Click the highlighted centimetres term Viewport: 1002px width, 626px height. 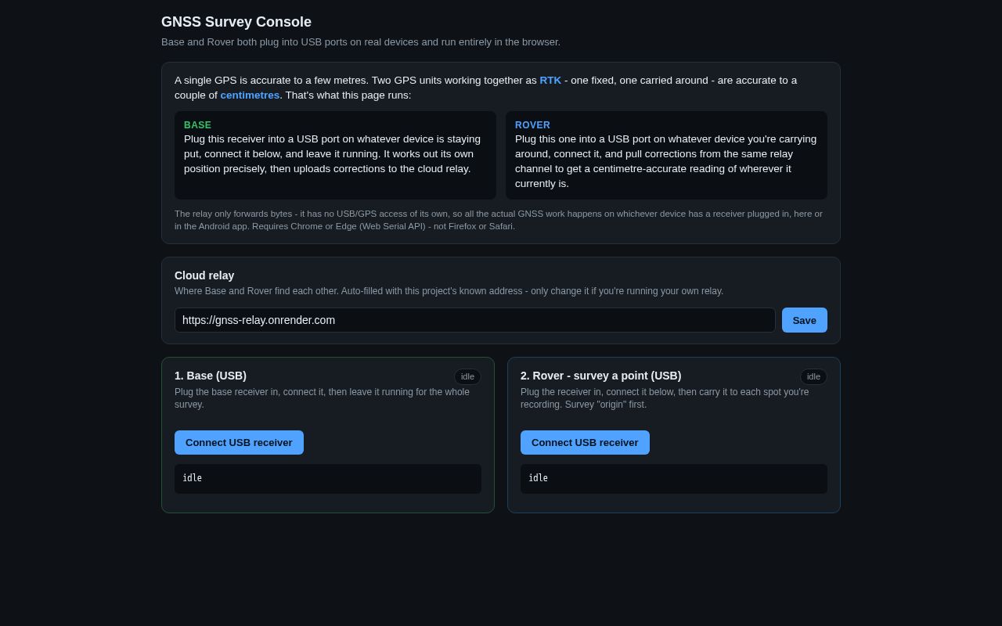point(250,95)
